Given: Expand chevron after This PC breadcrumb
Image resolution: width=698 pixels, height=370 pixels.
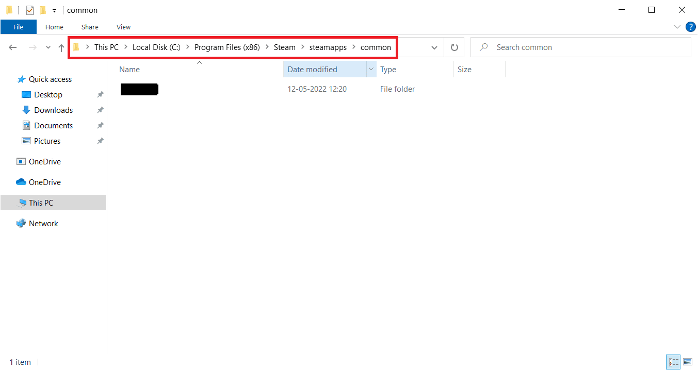Looking at the screenshot, I should [126, 47].
